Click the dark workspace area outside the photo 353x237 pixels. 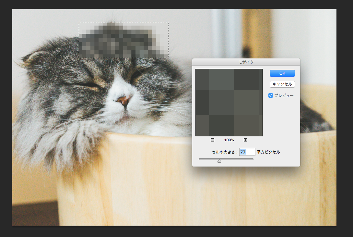point(345,130)
